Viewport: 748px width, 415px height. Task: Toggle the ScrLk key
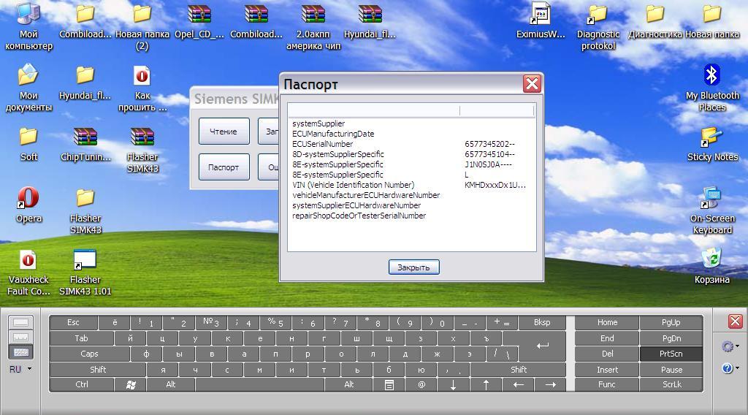click(x=672, y=385)
